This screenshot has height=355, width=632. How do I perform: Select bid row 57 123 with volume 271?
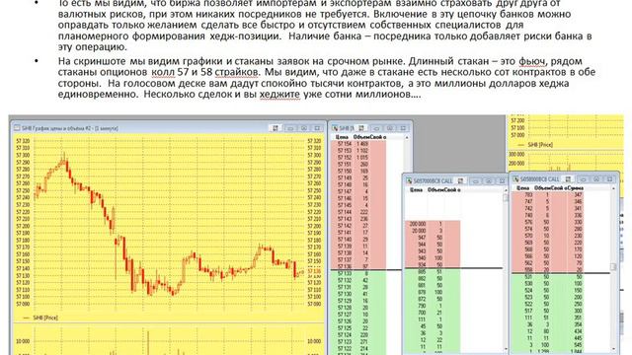click(x=358, y=342)
